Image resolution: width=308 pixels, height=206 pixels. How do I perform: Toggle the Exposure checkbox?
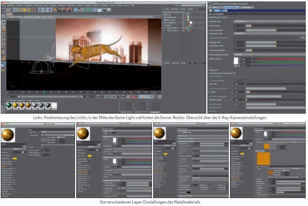235,70
